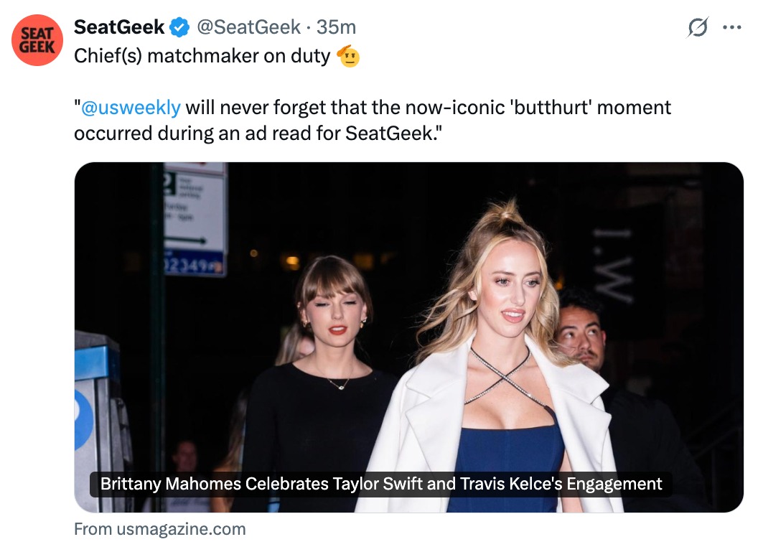This screenshot has width=758, height=547.
Task: Open the @SeatGeek handle link
Action: pos(248,28)
